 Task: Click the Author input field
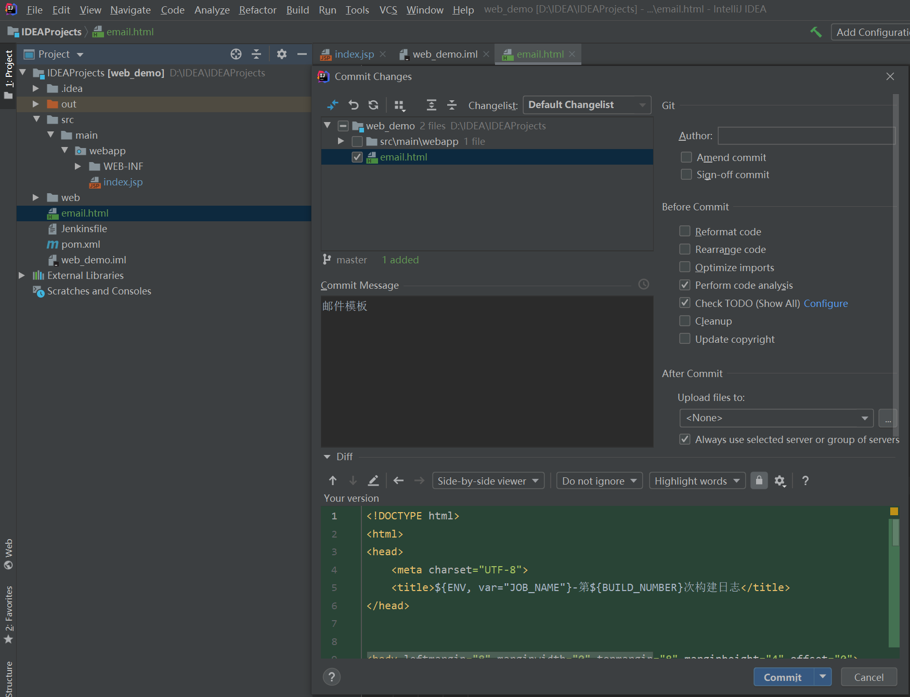coord(807,136)
